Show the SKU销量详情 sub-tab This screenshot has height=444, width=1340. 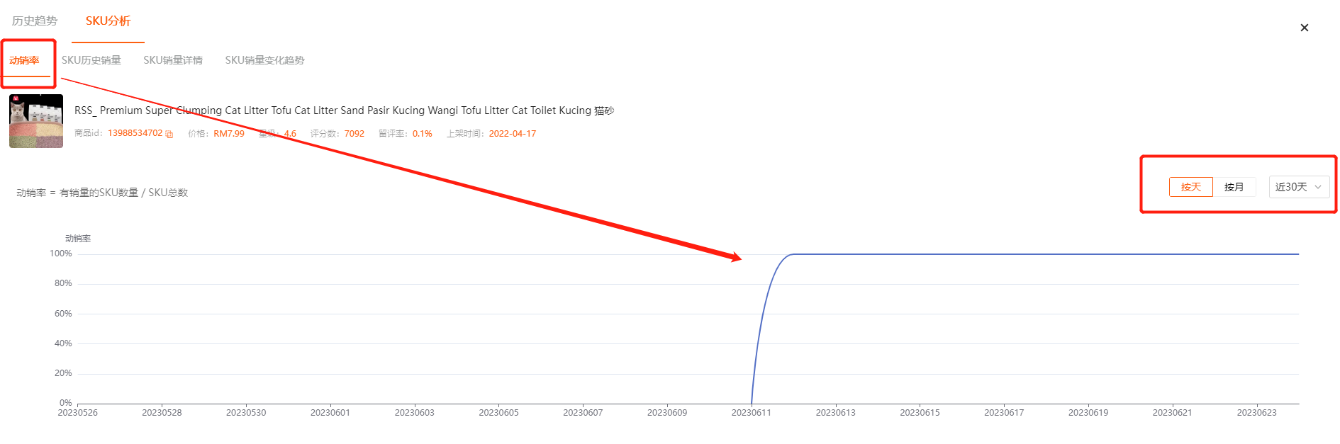tap(173, 60)
